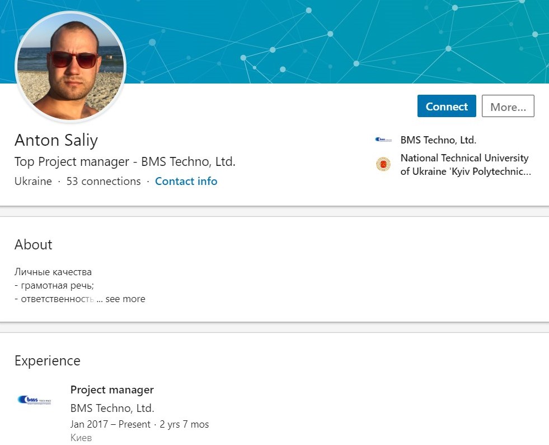Click BMS Techno logo in Experience section

click(34, 400)
